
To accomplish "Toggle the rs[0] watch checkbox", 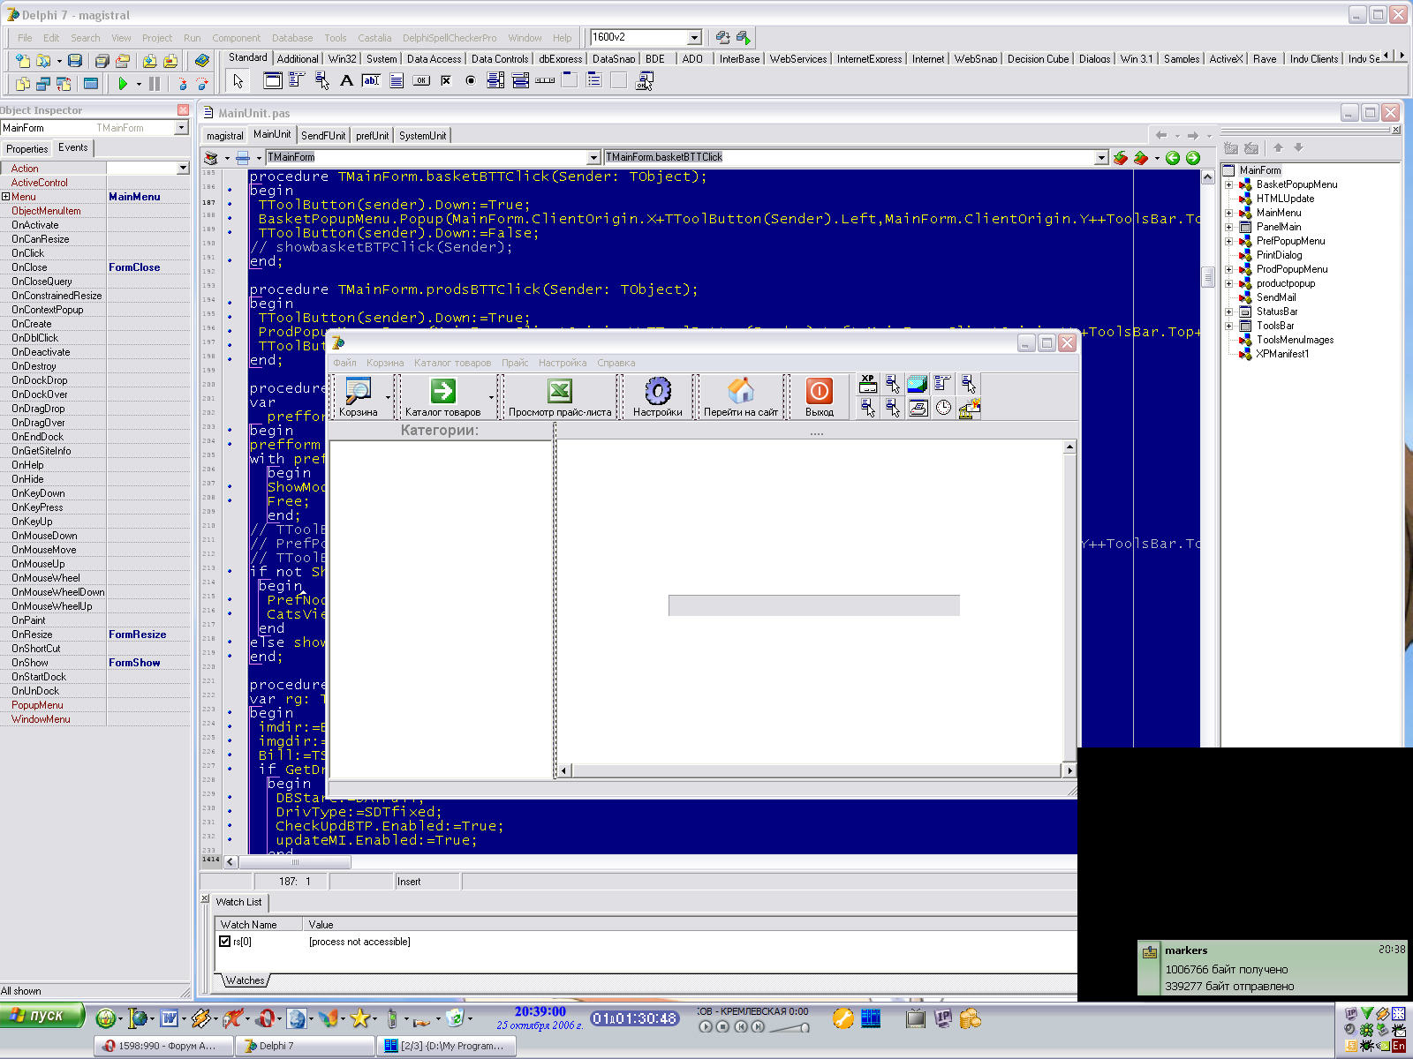I will tap(224, 942).
